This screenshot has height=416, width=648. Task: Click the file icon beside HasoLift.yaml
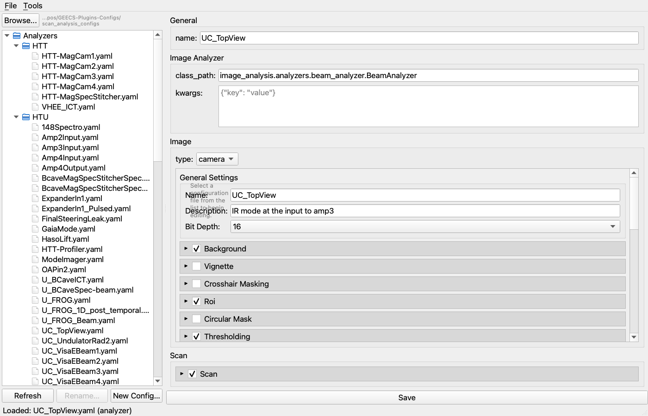35,239
